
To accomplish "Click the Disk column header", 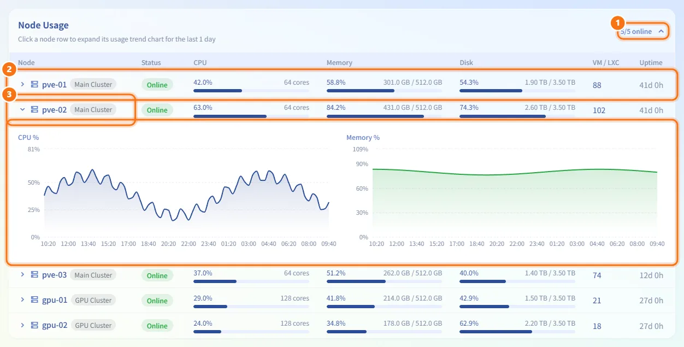I will 466,62.
